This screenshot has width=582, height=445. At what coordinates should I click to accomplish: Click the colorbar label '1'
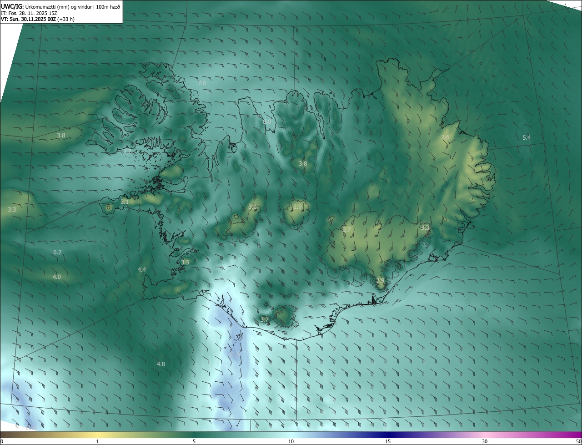click(x=97, y=442)
